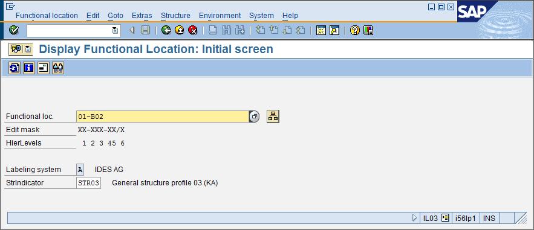Open the command field history dropdown
The image size is (534, 230).
(x=115, y=31)
